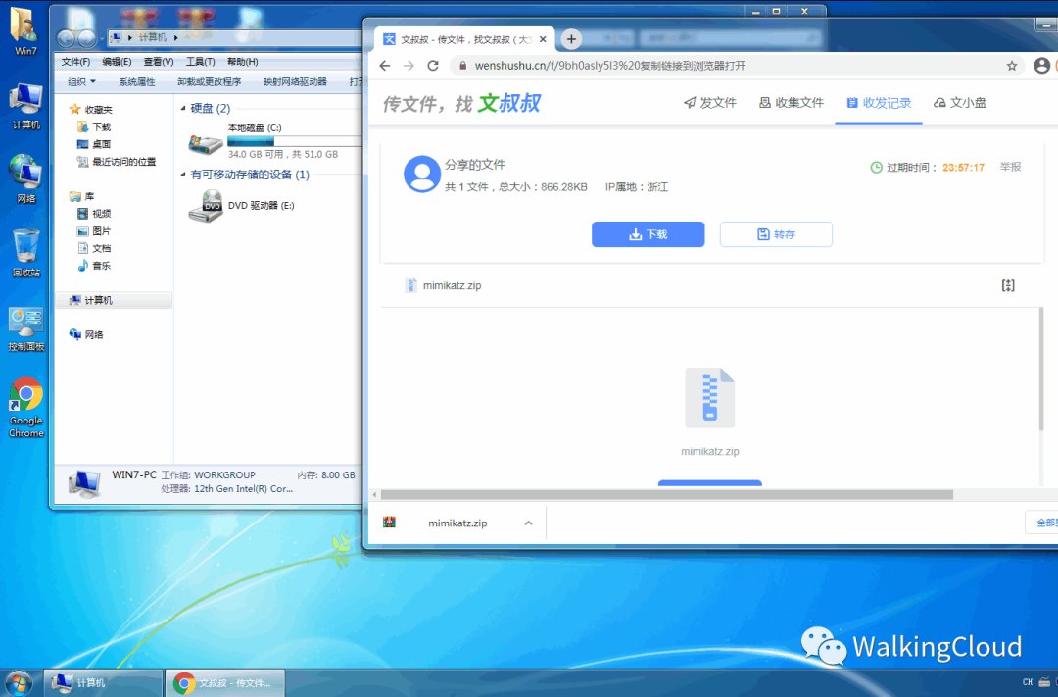
Task: Click 映射网络驱动器 in Explorer toolbar
Action: click(295, 81)
